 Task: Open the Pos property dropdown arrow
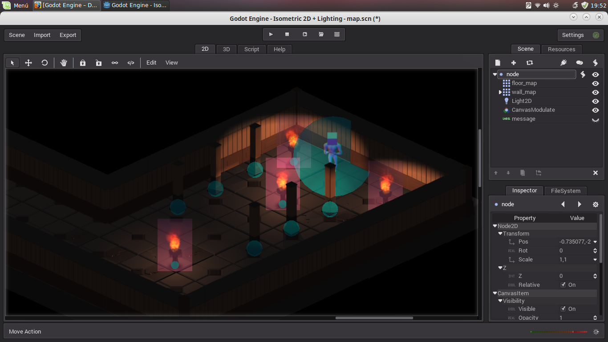click(595, 242)
